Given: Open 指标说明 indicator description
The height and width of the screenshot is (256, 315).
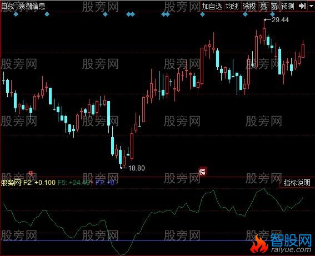Looking at the screenshot, I should pos(297,183).
